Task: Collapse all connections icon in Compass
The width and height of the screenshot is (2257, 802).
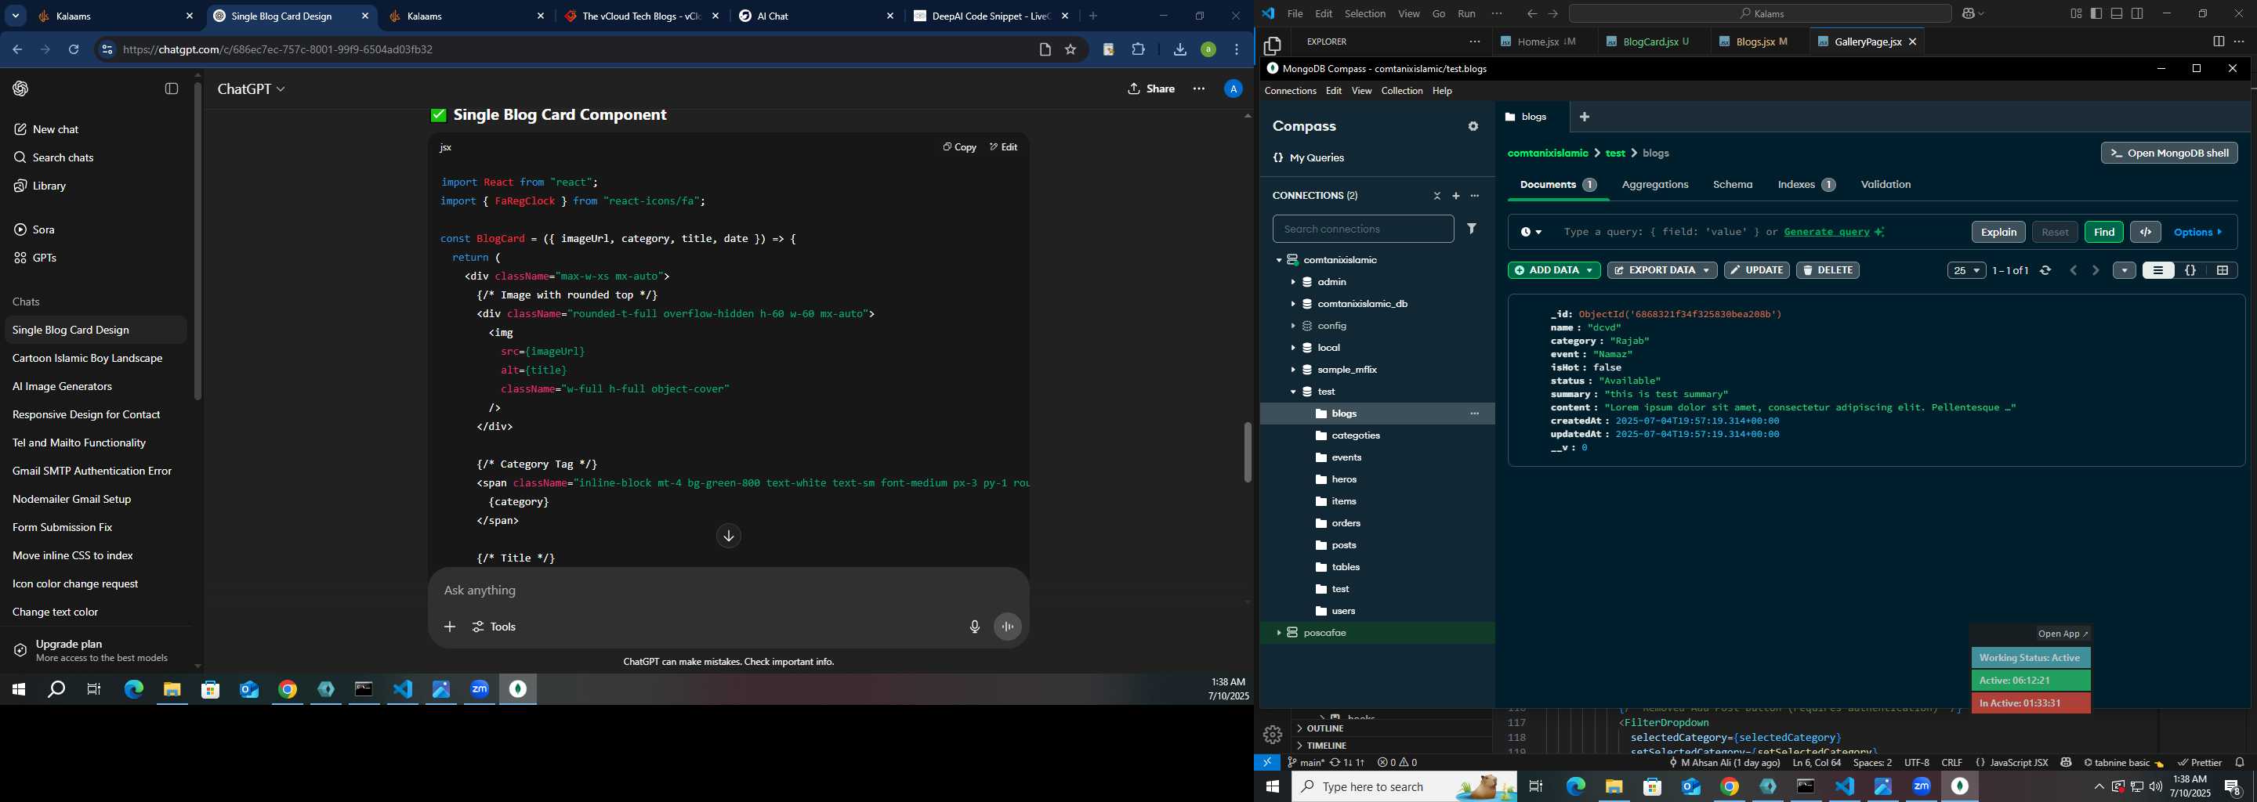Action: (1437, 196)
